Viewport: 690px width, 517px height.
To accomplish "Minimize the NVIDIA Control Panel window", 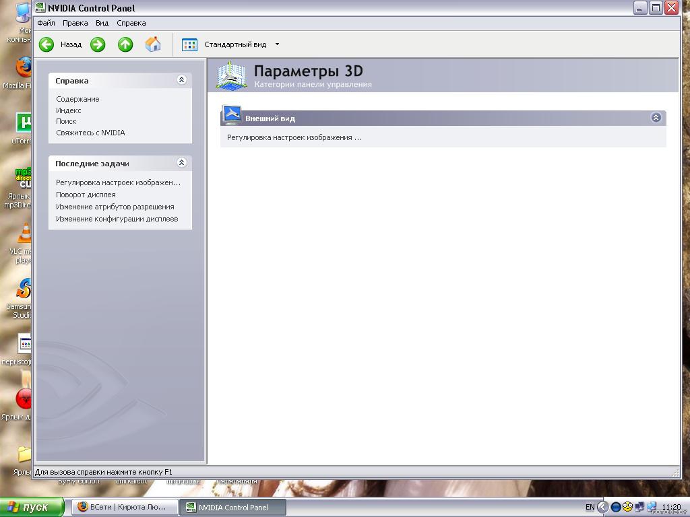I will tap(641, 7).
